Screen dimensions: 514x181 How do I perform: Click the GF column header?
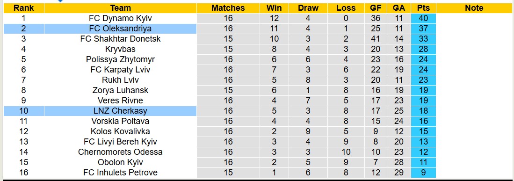coord(376,8)
